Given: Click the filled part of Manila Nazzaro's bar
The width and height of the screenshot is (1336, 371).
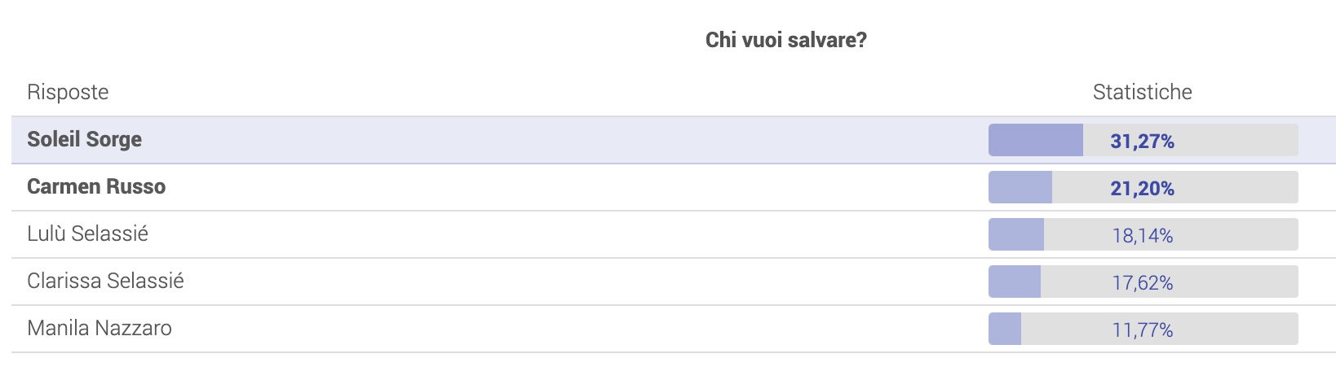Looking at the screenshot, I should 1005,329.
